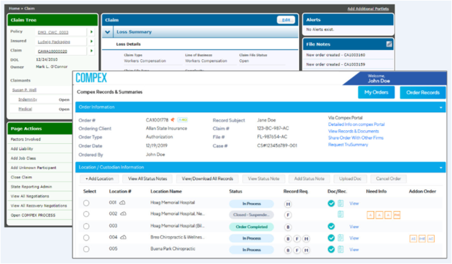Click the + Add Location button
The width and height of the screenshot is (452, 264).
click(x=99, y=179)
